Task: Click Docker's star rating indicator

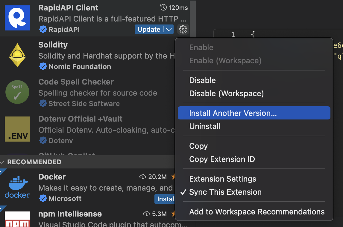Action: [174, 177]
